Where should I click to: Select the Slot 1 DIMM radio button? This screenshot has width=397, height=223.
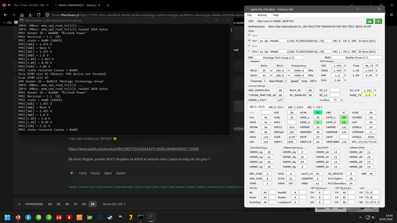pyautogui.click(x=250, y=41)
